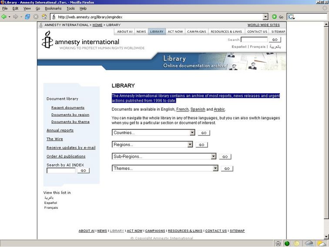329x247 pixels.
Task: Click the partly sunny weather status icon
Action: [322, 244]
